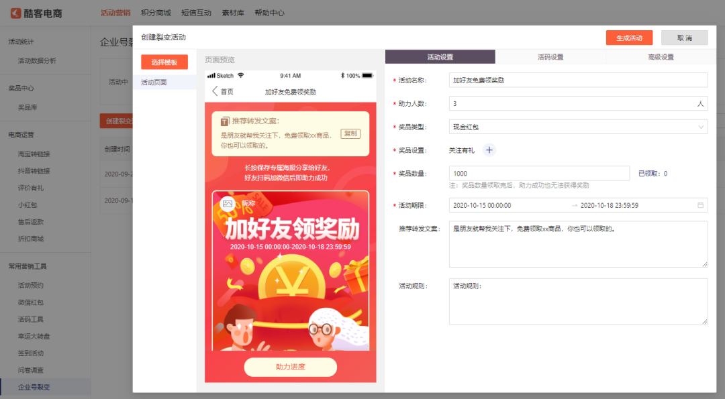Click the end date 2020-10-18 23:59:59
Screen dimensions: 725x399
point(610,205)
